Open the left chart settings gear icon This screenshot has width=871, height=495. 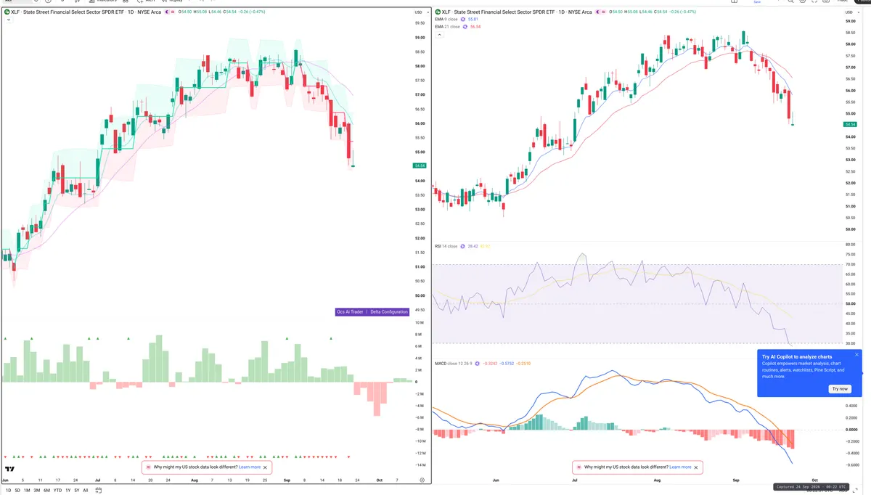422,480
